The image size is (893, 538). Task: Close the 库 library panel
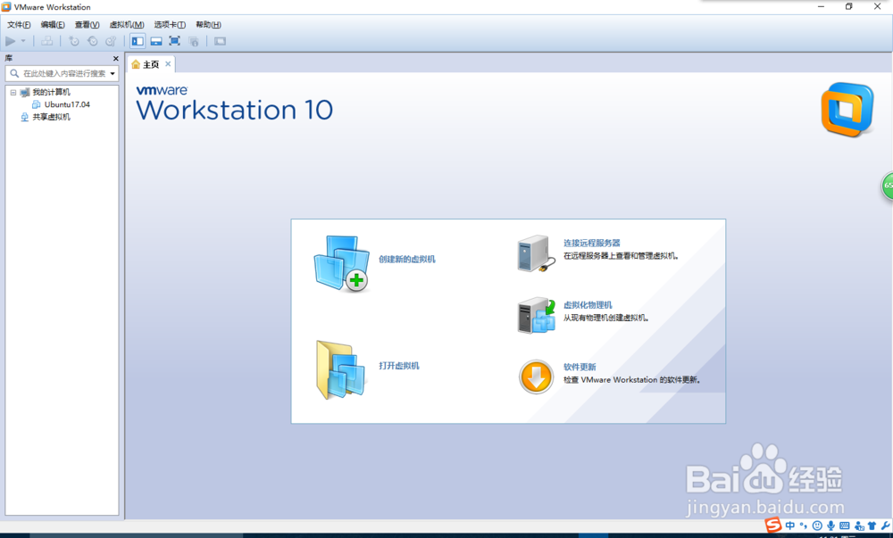(x=115, y=59)
